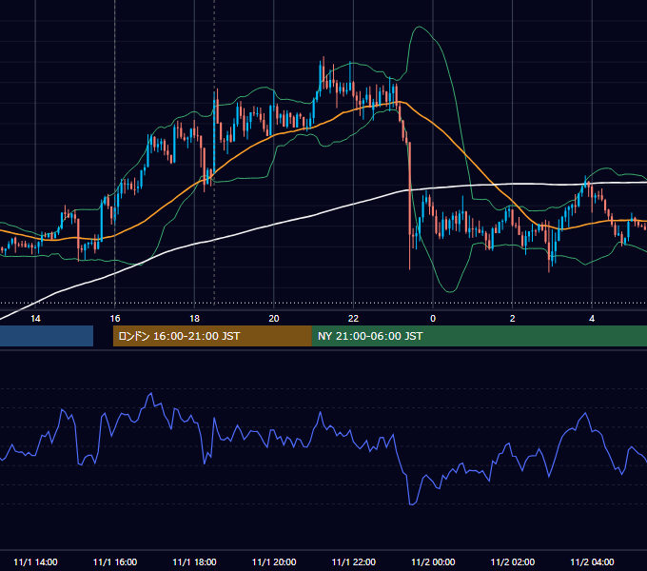Click the 11/1 16:00 date label
This screenshot has width=647, height=571.
[115, 561]
